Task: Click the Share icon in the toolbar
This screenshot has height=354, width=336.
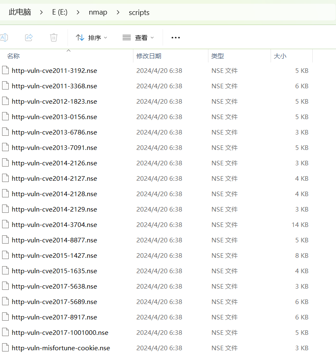Action: pos(28,37)
